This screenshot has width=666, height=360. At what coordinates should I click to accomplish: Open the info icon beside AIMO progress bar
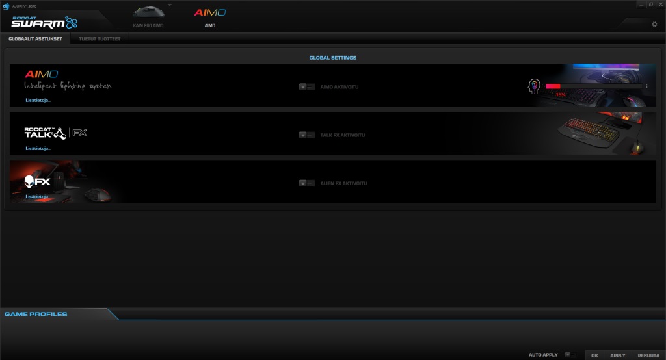(646, 86)
